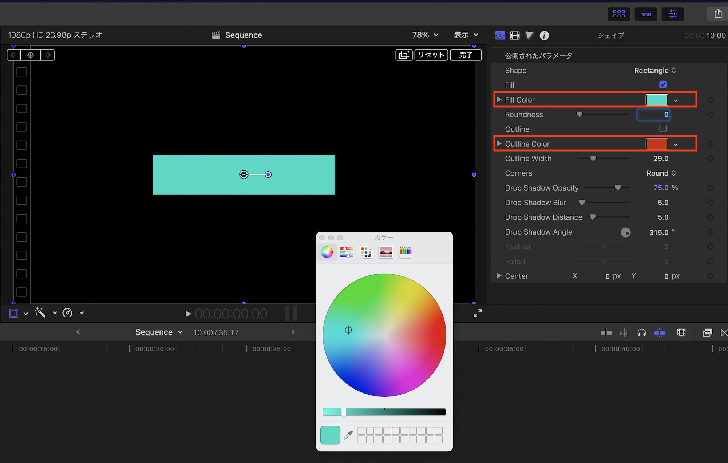Click the red Outline Color swatch
The height and width of the screenshot is (463, 728).
click(x=657, y=144)
